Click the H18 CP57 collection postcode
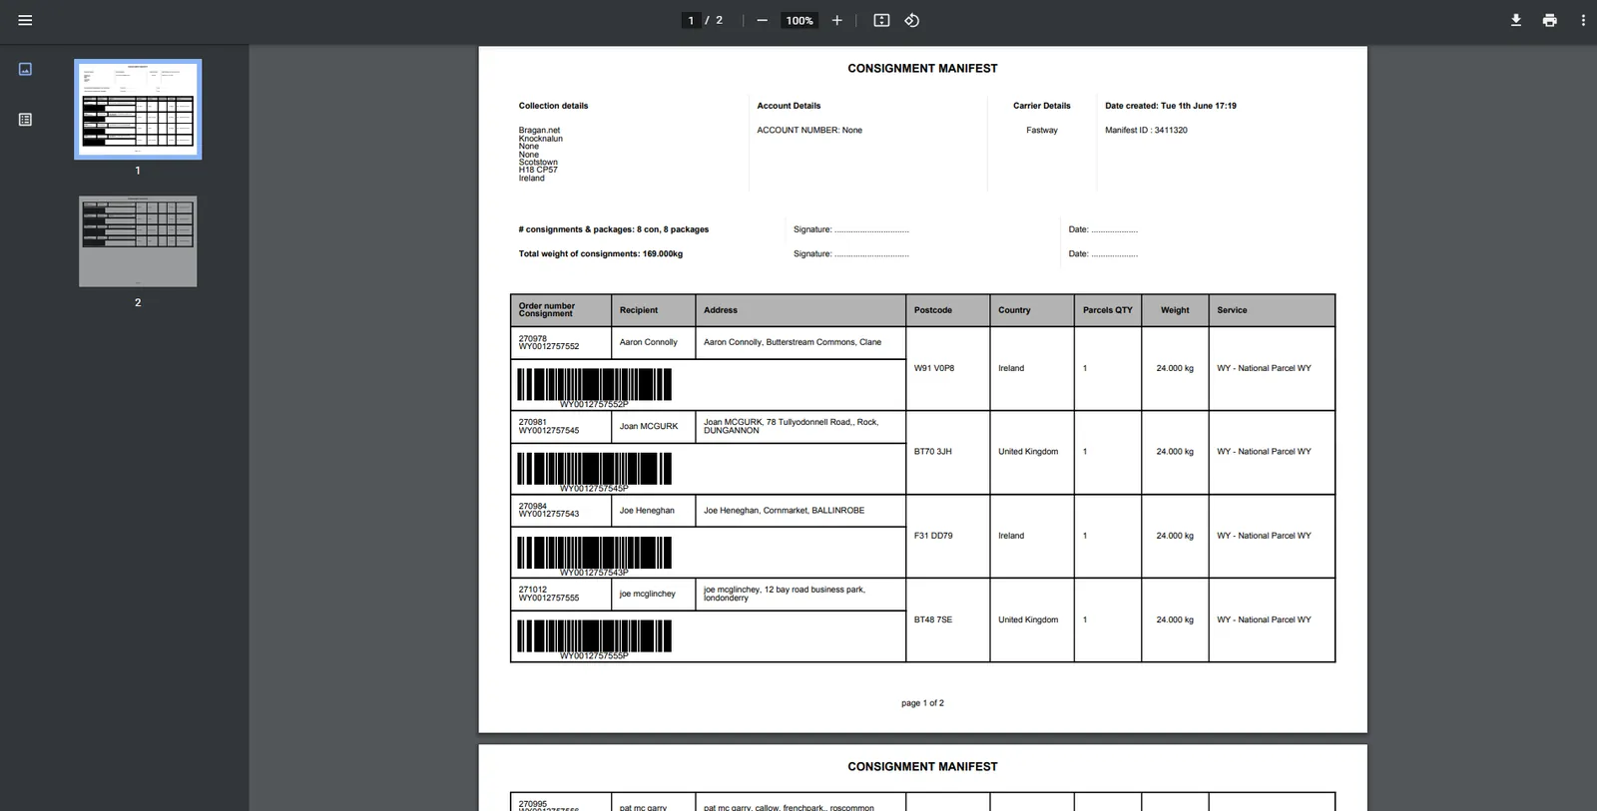The image size is (1597, 811). pyautogui.click(x=538, y=171)
